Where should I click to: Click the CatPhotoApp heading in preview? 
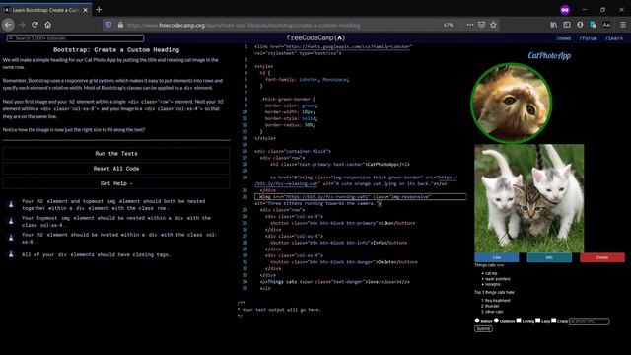549,55
